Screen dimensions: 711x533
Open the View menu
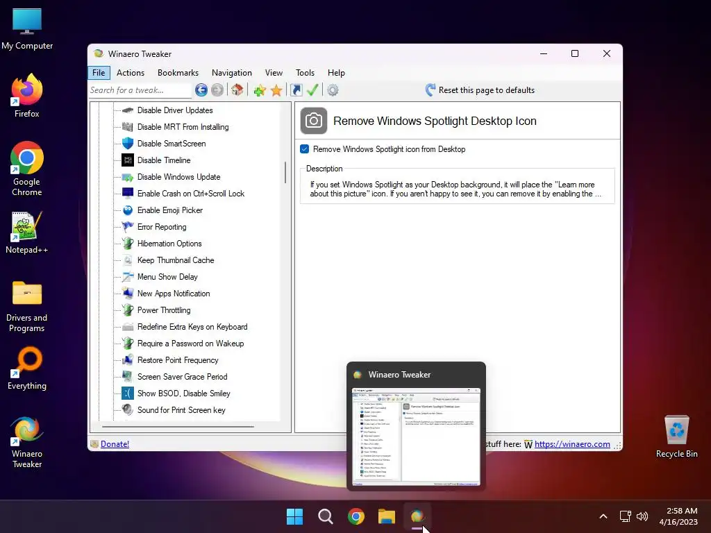click(274, 72)
